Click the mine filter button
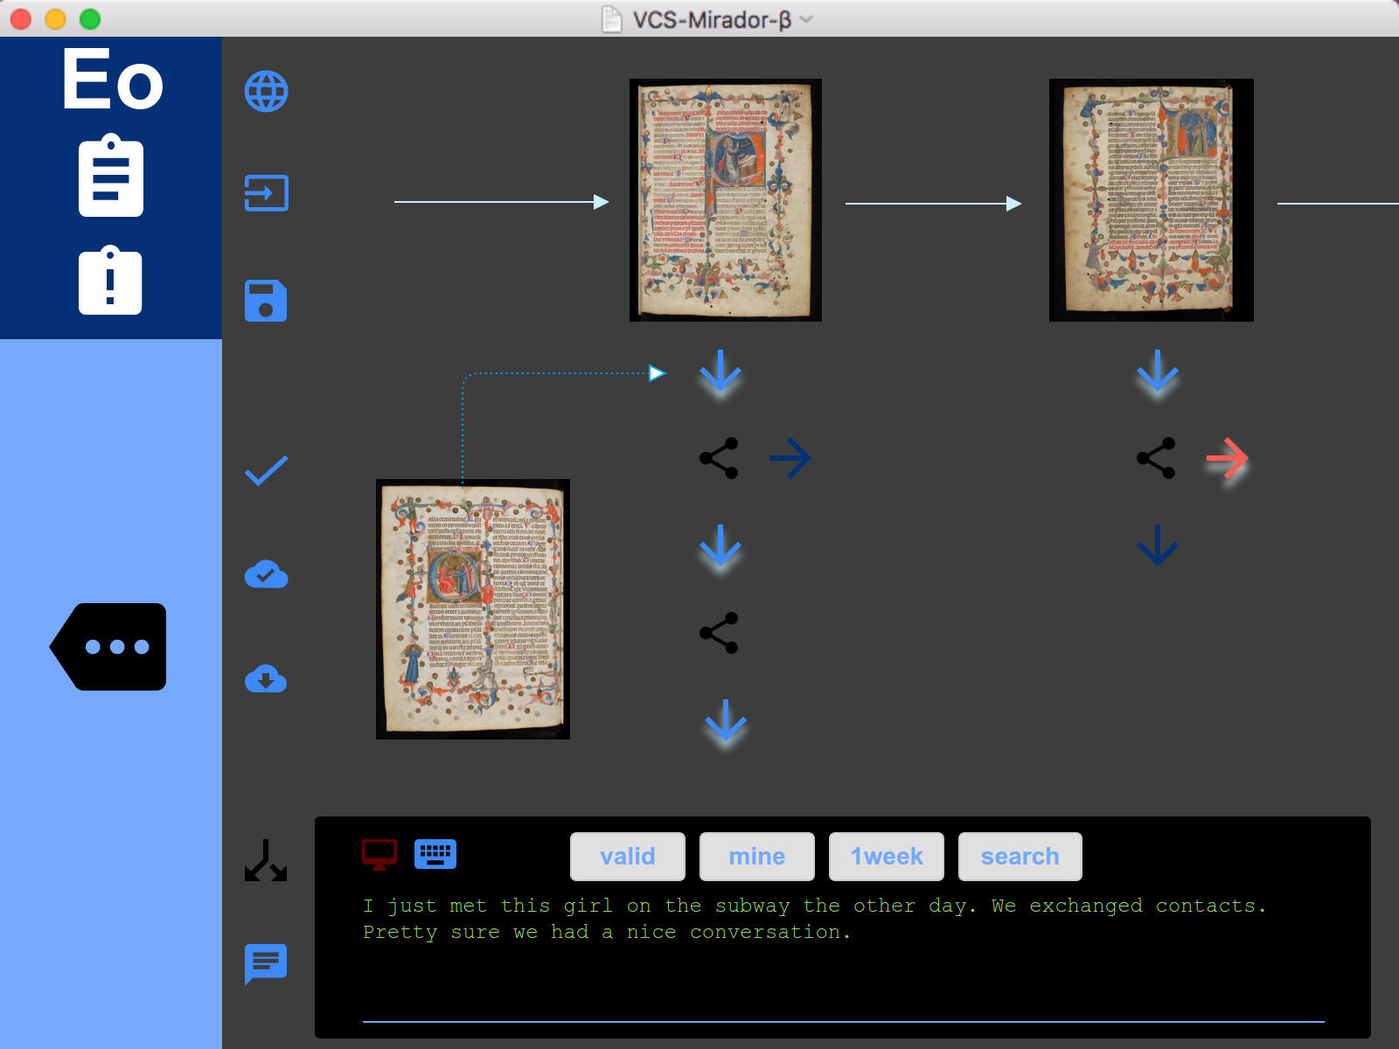The height and width of the screenshot is (1049, 1399). click(x=757, y=857)
